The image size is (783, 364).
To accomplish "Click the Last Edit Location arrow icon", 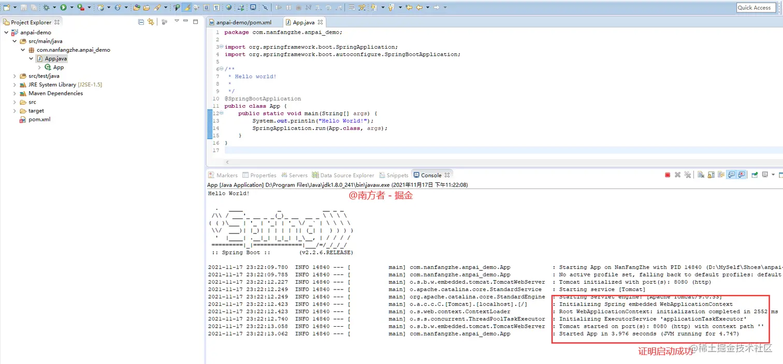I will coord(409,7).
